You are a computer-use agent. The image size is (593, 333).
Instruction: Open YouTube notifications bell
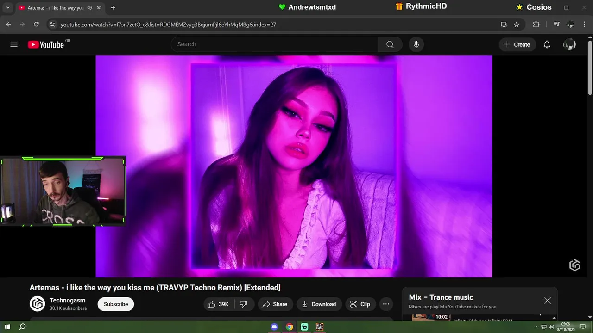tap(547, 44)
